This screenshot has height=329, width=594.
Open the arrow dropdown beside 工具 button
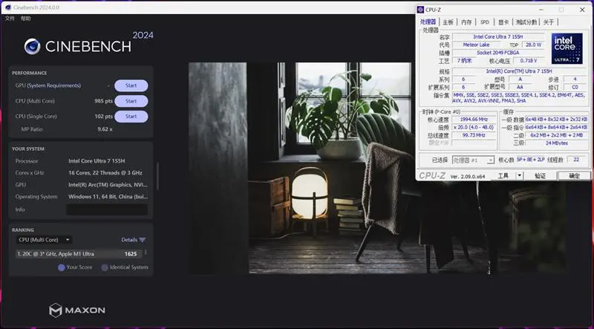(519, 176)
